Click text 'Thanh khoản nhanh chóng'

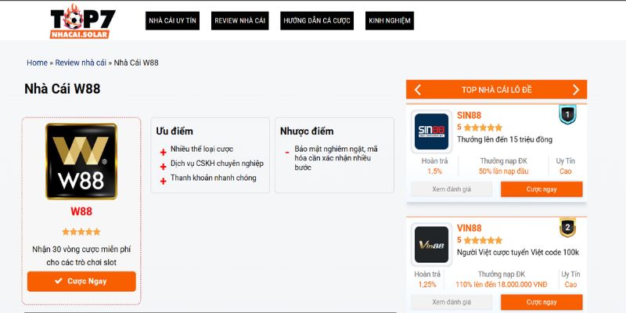(213, 178)
